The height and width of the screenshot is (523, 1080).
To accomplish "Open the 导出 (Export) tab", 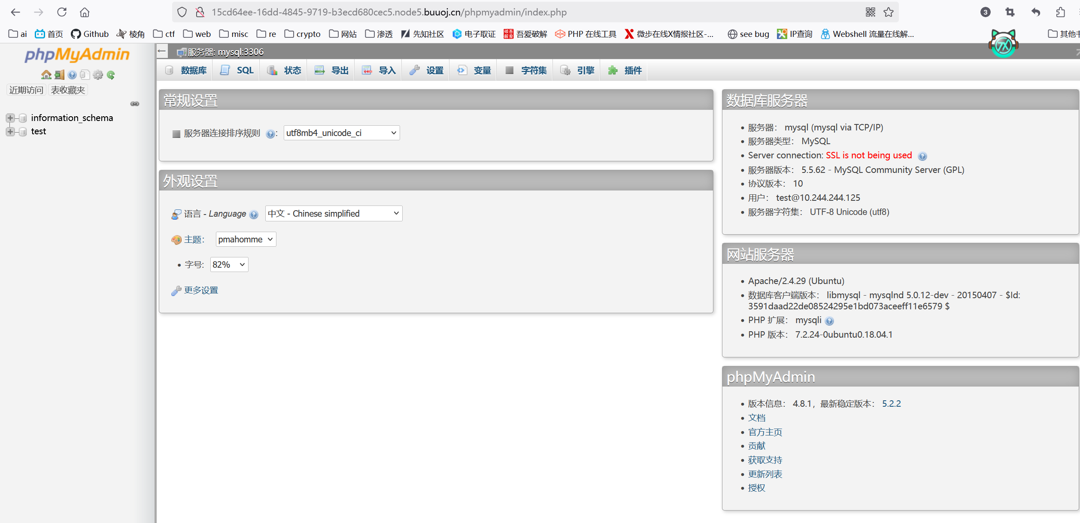I will pyautogui.click(x=331, y=70).
